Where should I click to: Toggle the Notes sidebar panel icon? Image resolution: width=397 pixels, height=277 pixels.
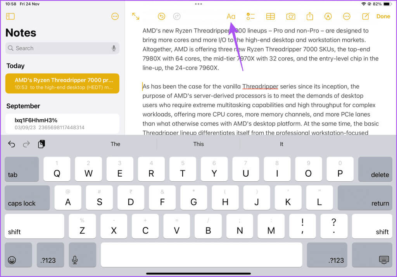[x=10, y=16]
